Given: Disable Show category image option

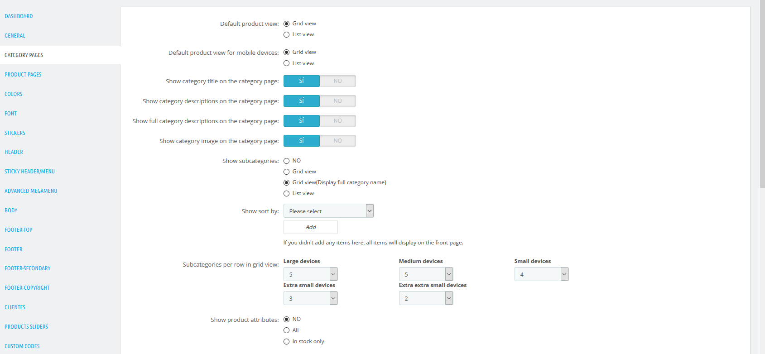Looking at the screenshot, I should click(x=337, y=141).
